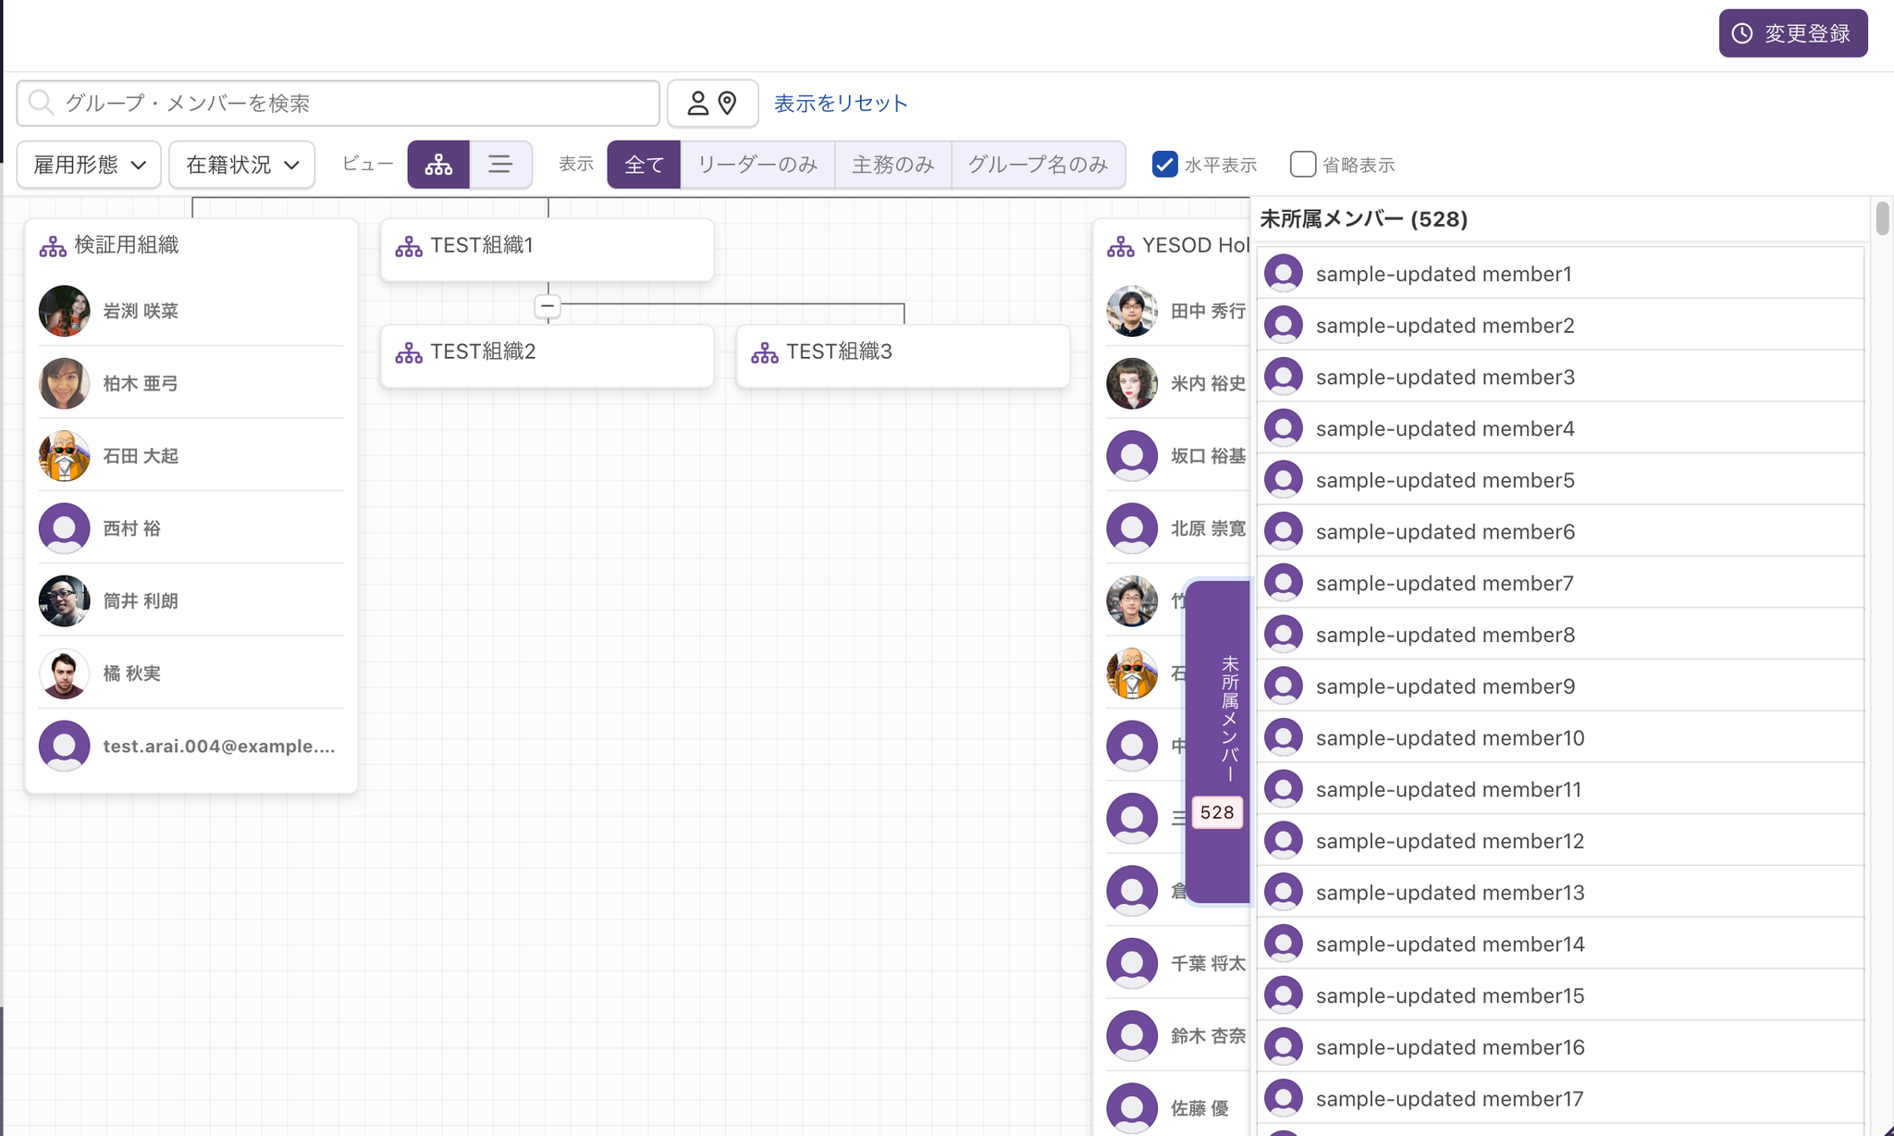
Task: Select sample-updated member3 row
Action: [x=1560, y=377]
